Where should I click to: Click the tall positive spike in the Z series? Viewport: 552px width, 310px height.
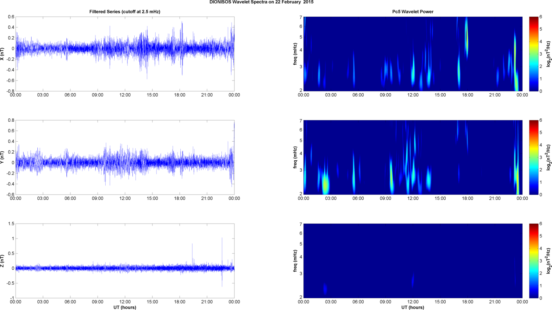pos(222,253)
